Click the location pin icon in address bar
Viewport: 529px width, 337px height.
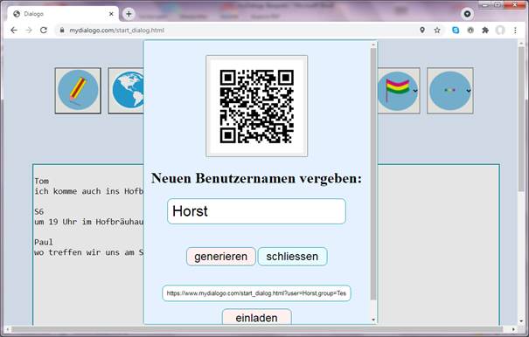click(422, 30)
